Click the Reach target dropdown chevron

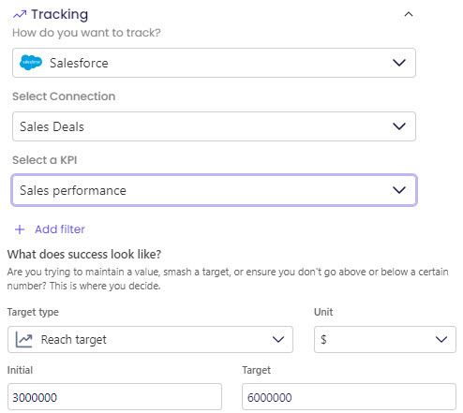click(x=278, y=339)
